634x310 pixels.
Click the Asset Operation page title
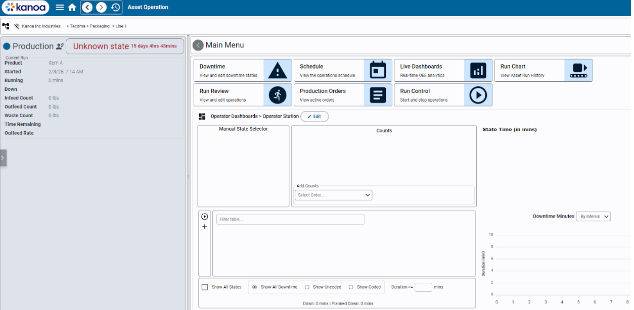[x=148, y=7]
